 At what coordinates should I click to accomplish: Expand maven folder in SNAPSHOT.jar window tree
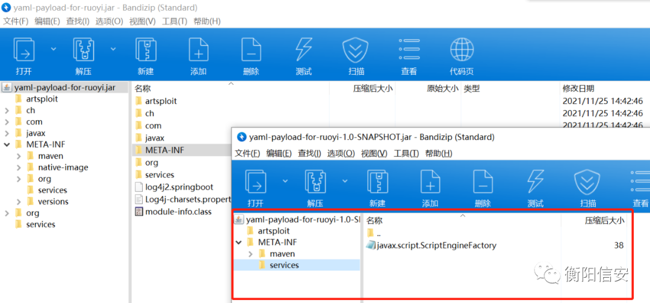pos(250,254)
